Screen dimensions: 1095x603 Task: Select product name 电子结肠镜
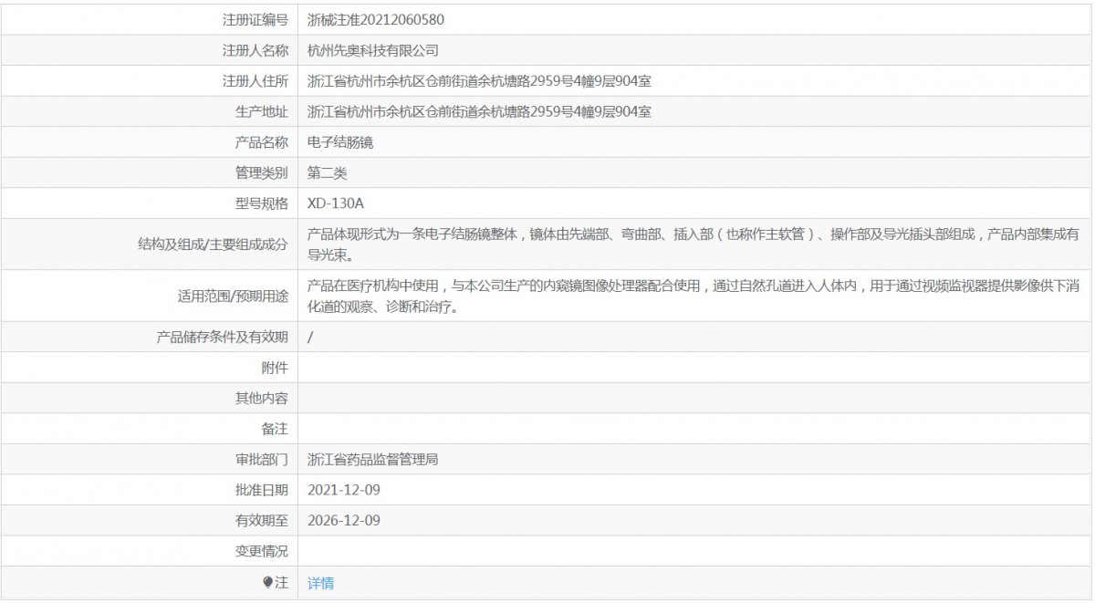point(340,142)
